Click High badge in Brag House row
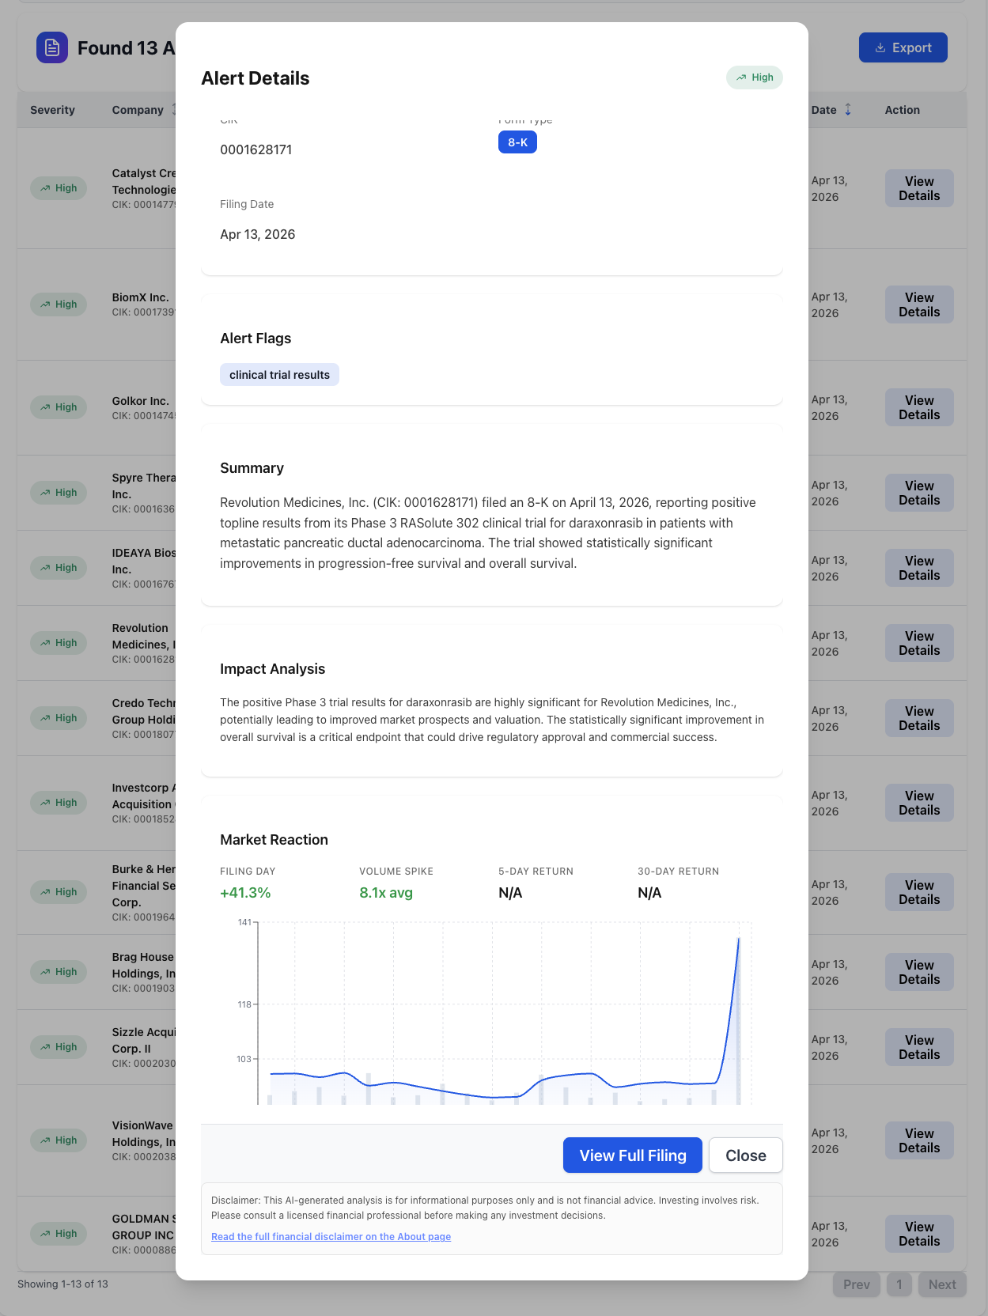Image resolution: width=988 pixels, height=1316 pixels. point(59,972)
